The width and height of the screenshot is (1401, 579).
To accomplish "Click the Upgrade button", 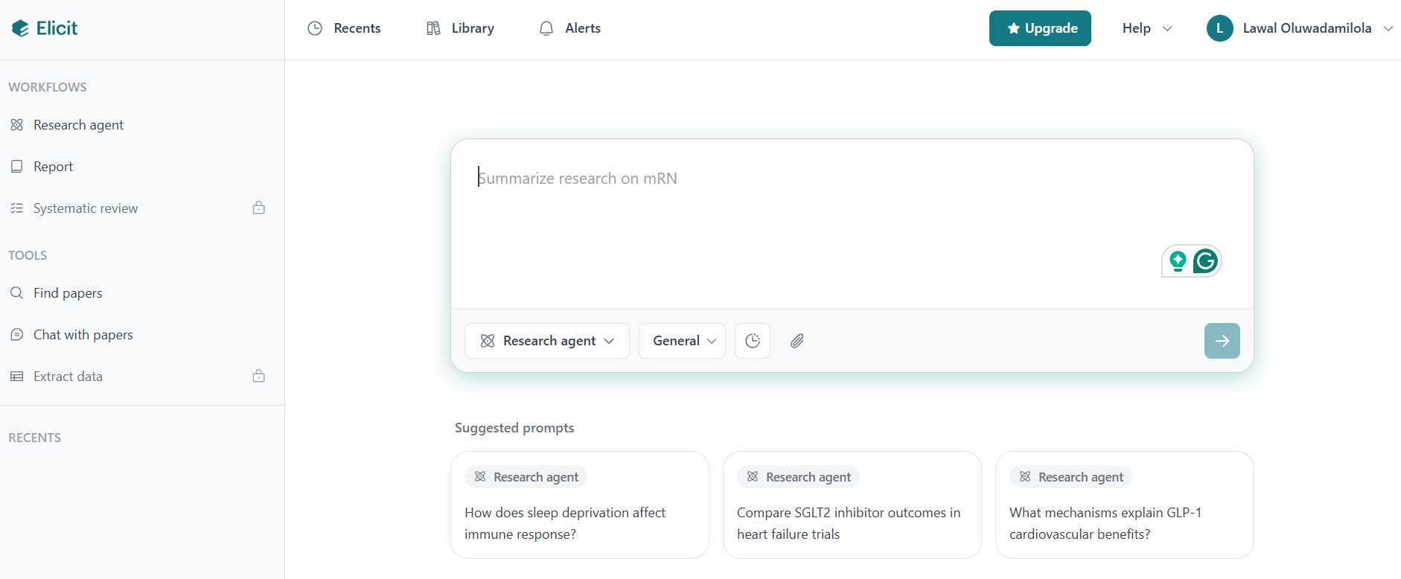I will pos(1040,28).
